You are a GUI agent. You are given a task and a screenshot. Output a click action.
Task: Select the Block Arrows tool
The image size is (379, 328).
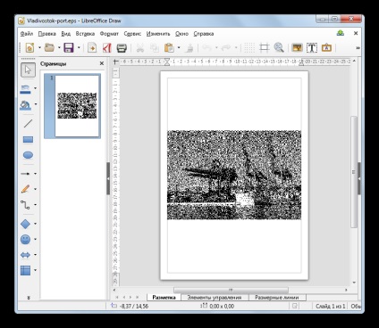pyautogui.click(x=25, y=255)
